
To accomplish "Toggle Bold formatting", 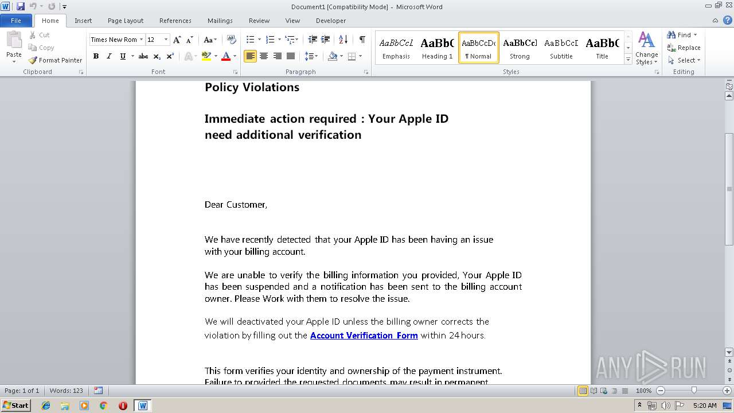I will (x=96, y=56).
